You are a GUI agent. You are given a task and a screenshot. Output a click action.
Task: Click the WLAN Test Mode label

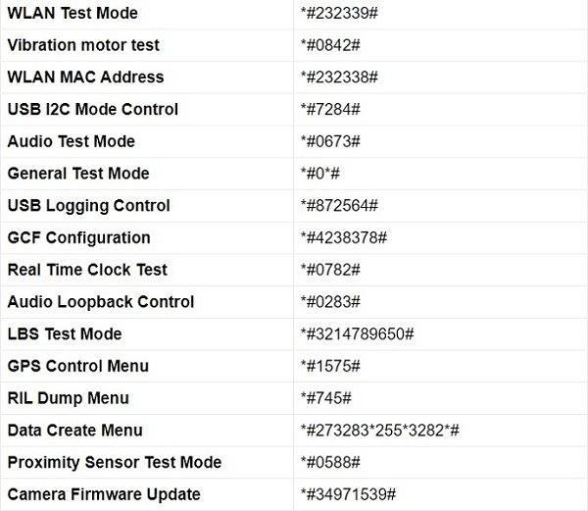[x=73, y=14]
